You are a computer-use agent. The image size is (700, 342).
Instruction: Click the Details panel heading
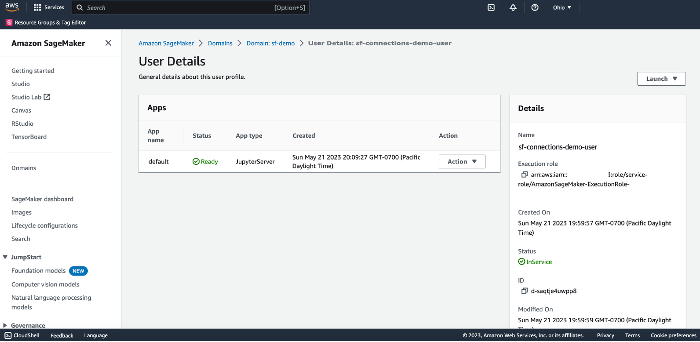pyautogui.click(x=531, y=109)
